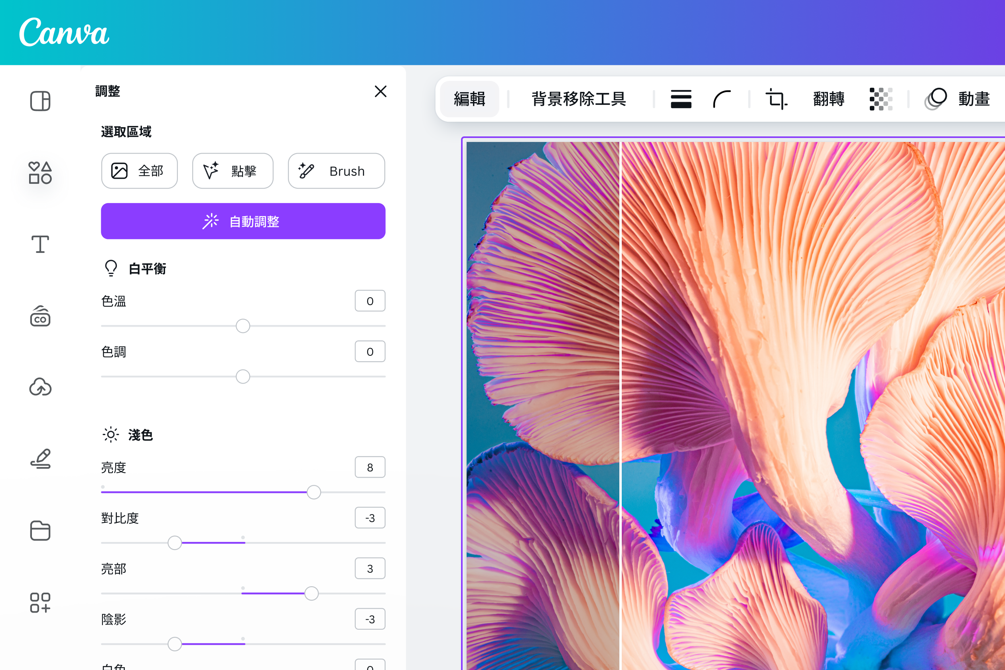The width and height of the screenshot is (1005, 670).
Task: Edit the 色調 value field
Action: tap(370, 352)
